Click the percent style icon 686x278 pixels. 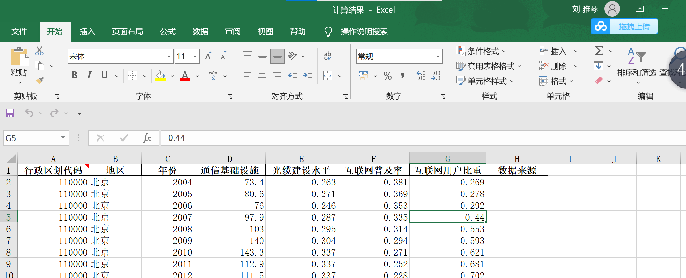[387, 76]
